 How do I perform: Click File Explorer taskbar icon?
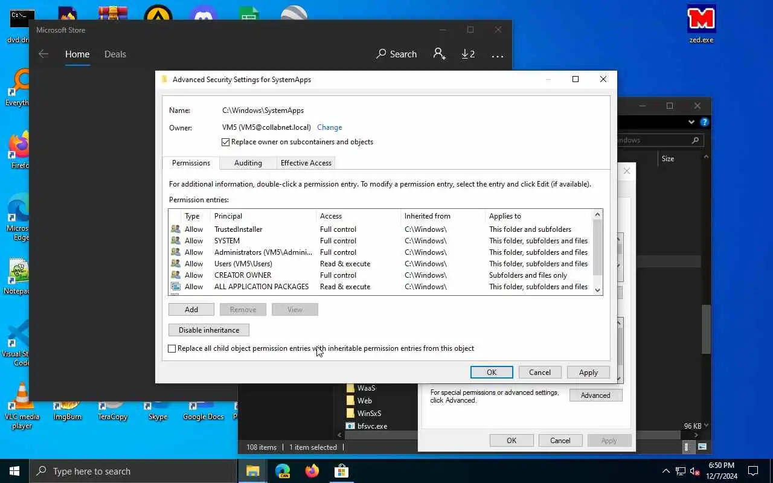[x=253, y=471]
